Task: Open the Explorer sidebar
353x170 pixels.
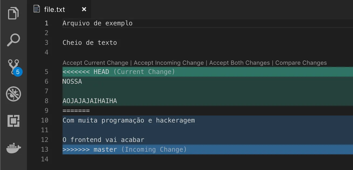Action: pos(13,13)
